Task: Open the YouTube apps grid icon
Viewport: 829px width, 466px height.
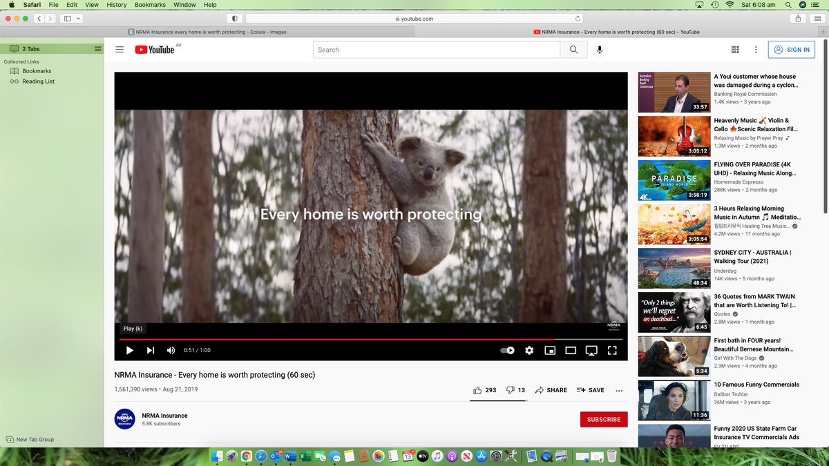Action: (x=735, y=50)
